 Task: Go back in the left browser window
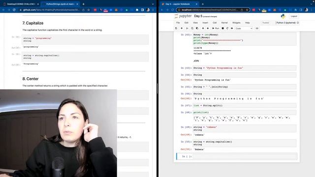3,10
